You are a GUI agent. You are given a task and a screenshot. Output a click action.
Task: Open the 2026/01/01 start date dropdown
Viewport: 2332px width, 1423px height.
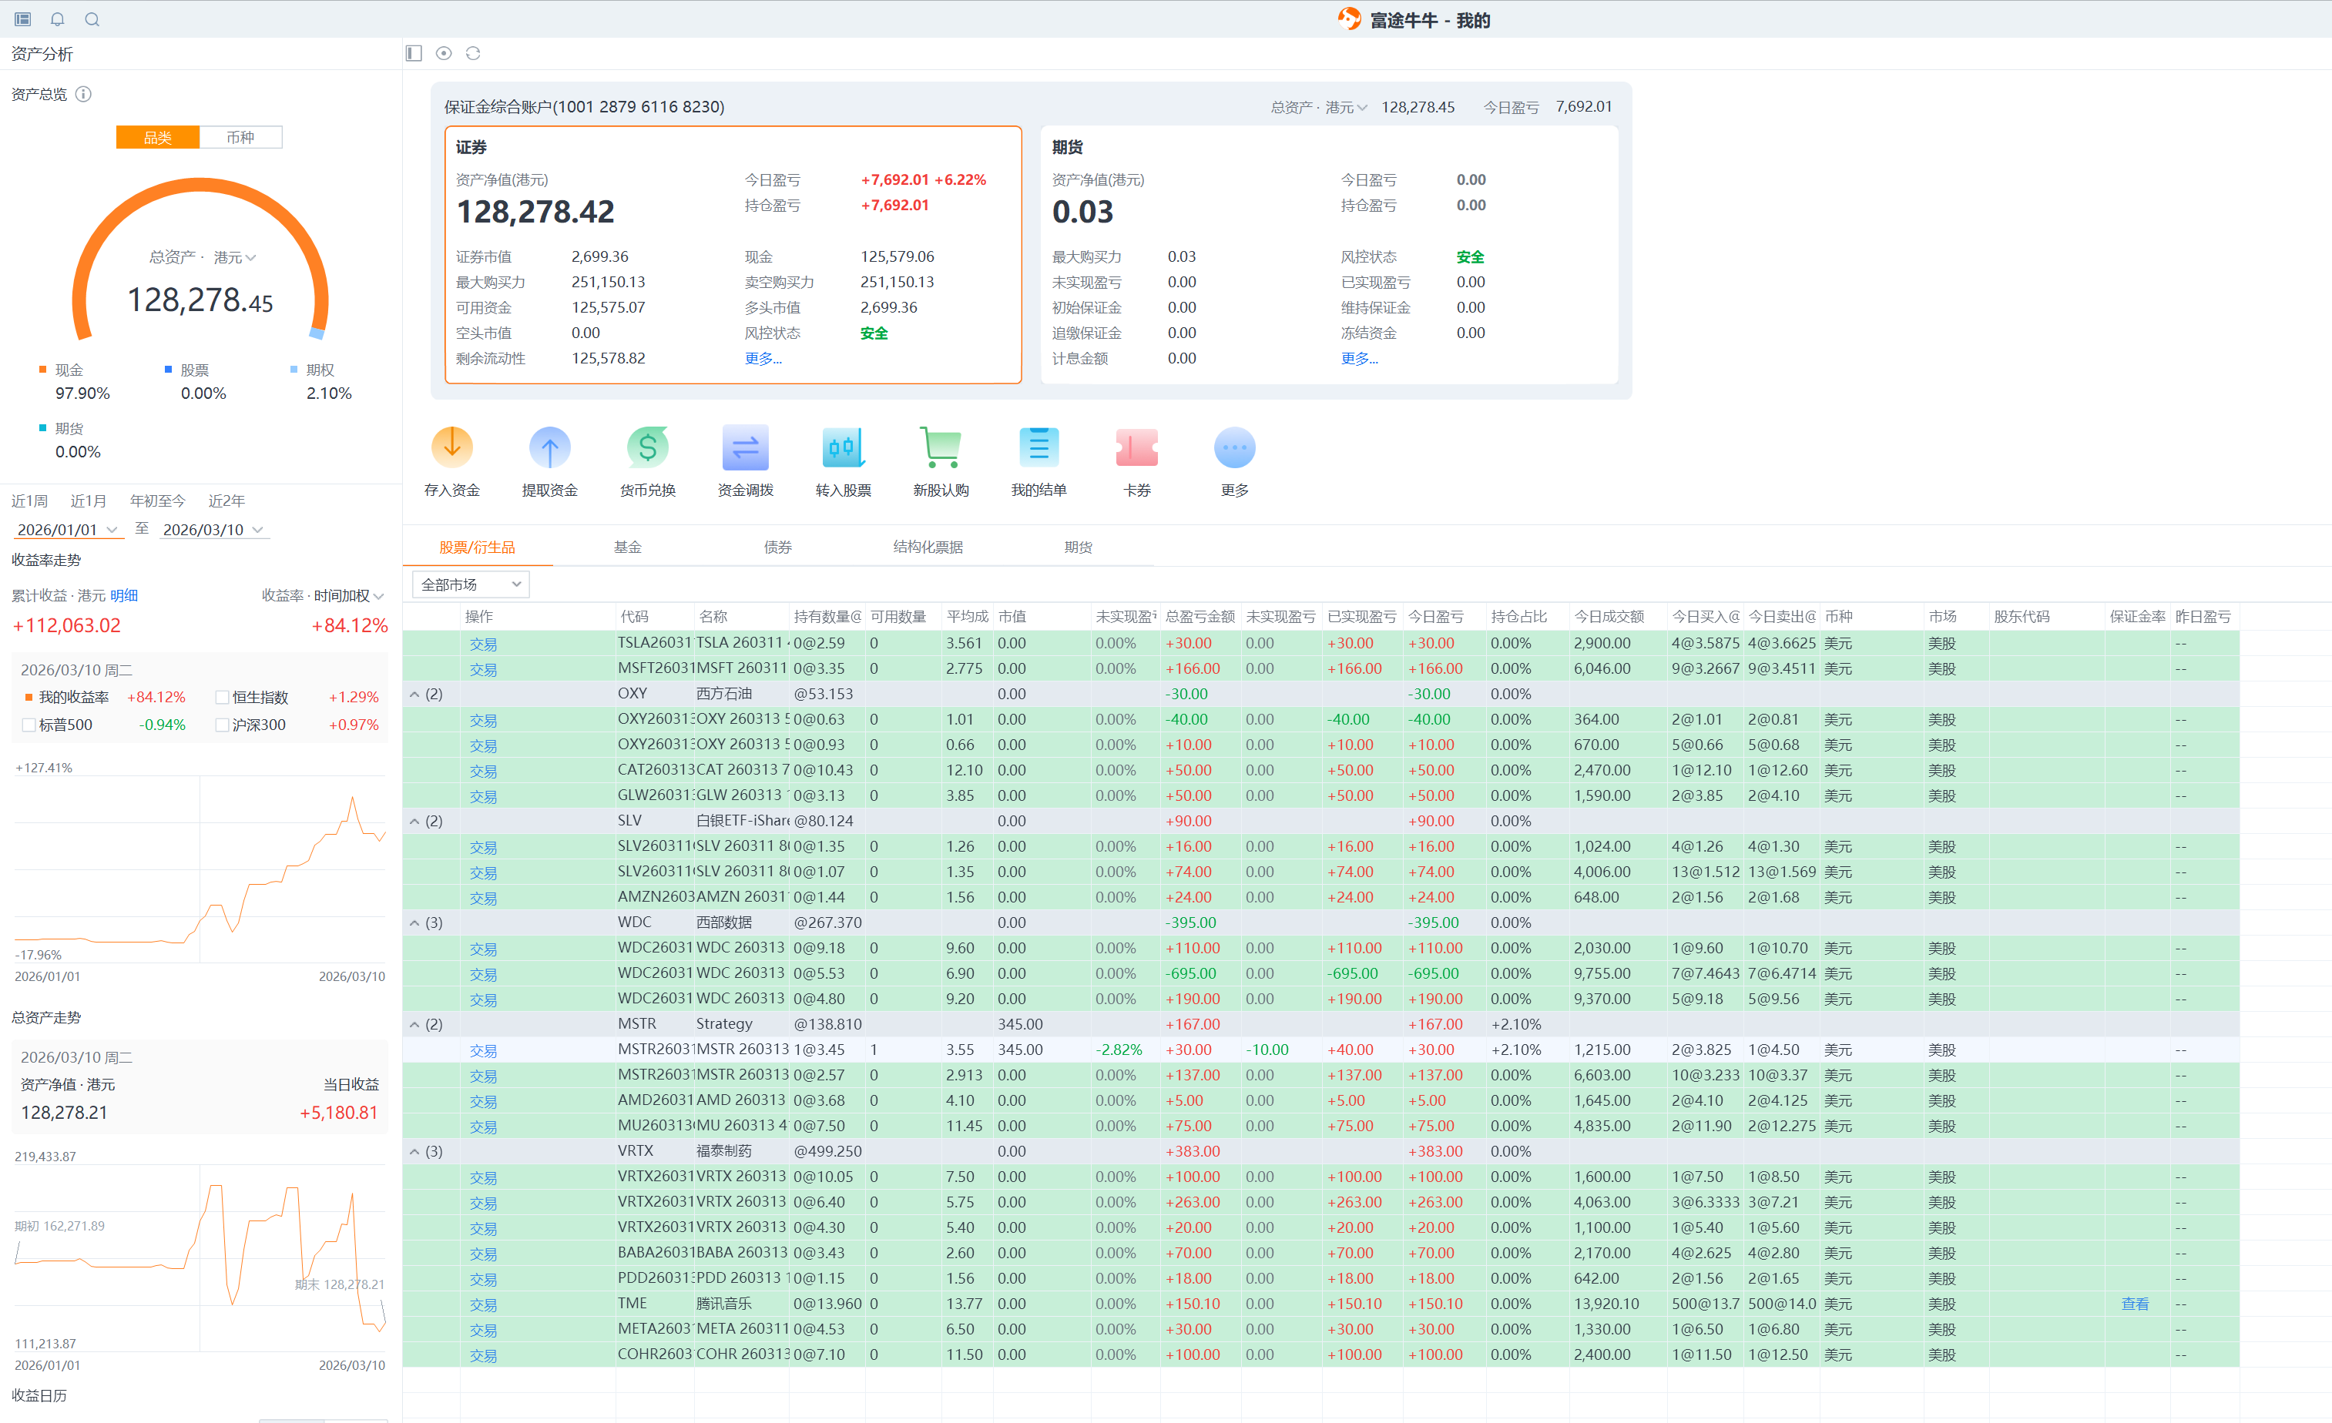[67, 530]
